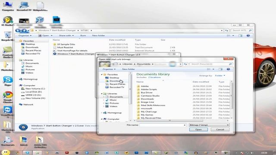Open the Google Chrome desktop icon
The width and height of the screenshot is (276, 155).
tap(8, 97)
